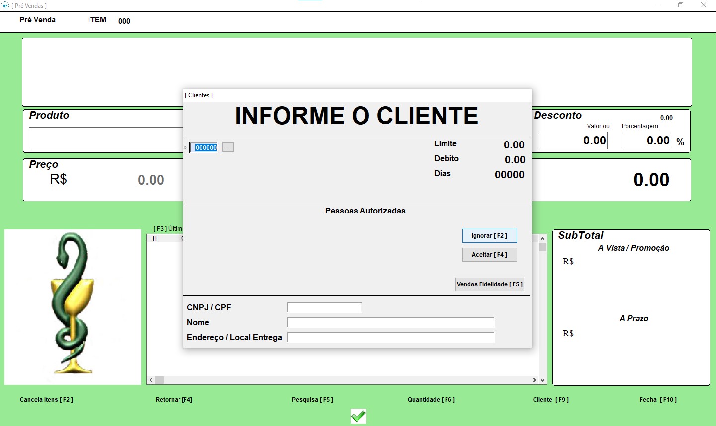716x426 pixels.
Task: Click Fecha [F10] to close the sale
Action: pos(658,400)
